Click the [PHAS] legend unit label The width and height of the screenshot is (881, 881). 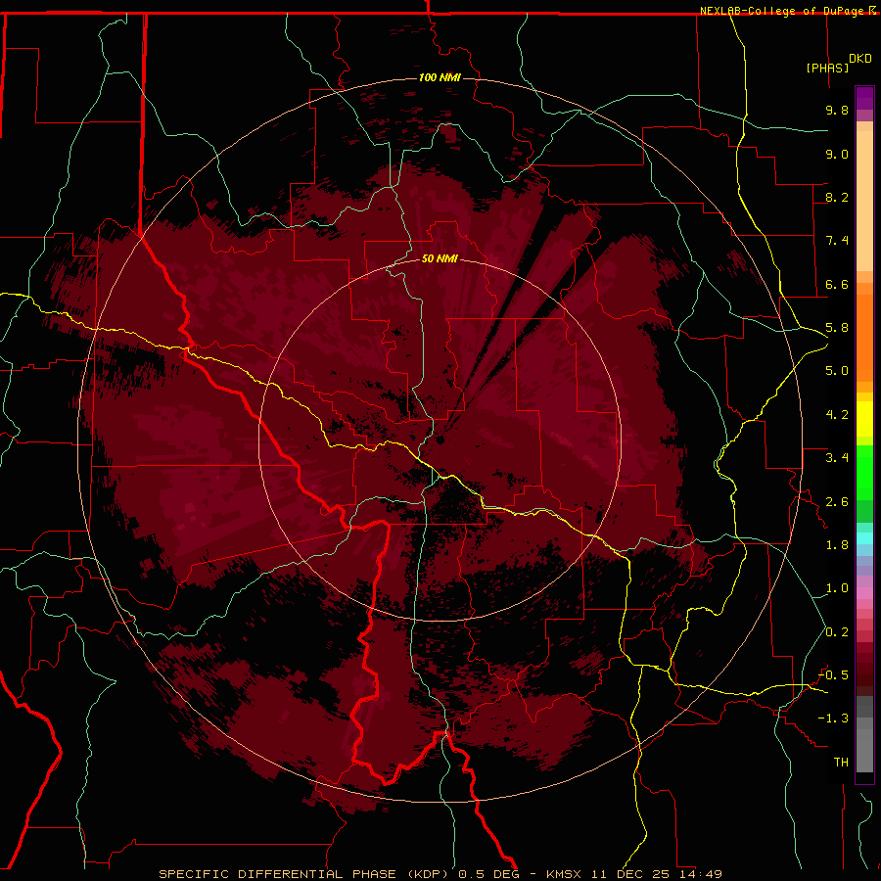point(827,68)
